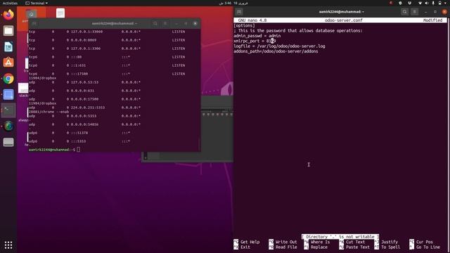Click the Justify shortcut in nano
Viewport: 450px width, 253px height.
click(386, 242)
